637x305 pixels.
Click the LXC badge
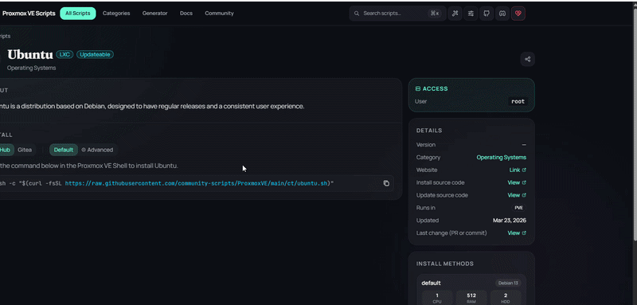coord(64,54)
